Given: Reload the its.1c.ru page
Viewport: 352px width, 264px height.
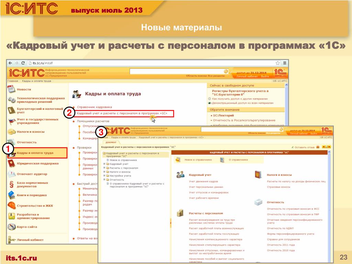Looking at the screenshot, I should (23, 63).
